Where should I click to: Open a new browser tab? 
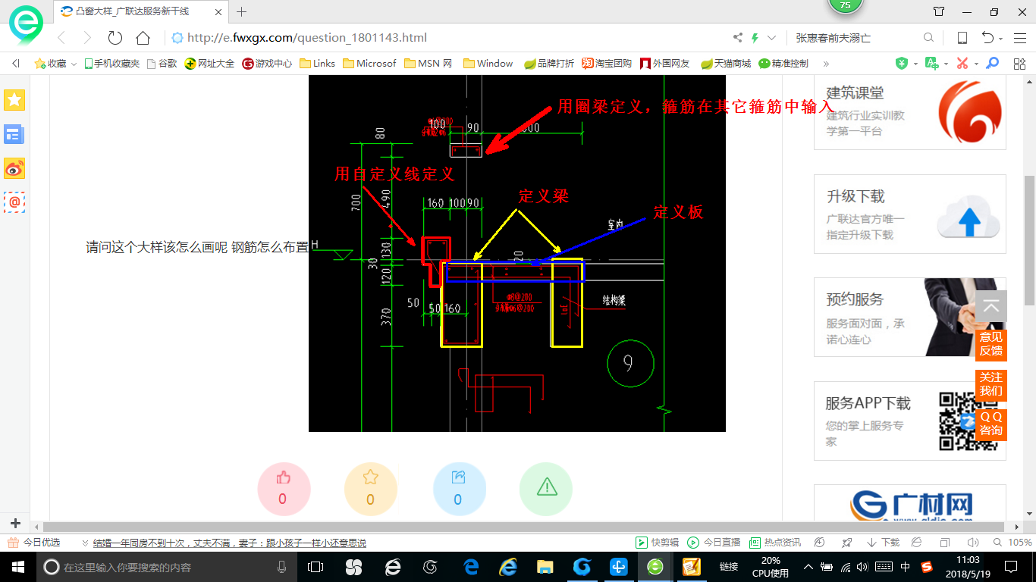point(242,11)
